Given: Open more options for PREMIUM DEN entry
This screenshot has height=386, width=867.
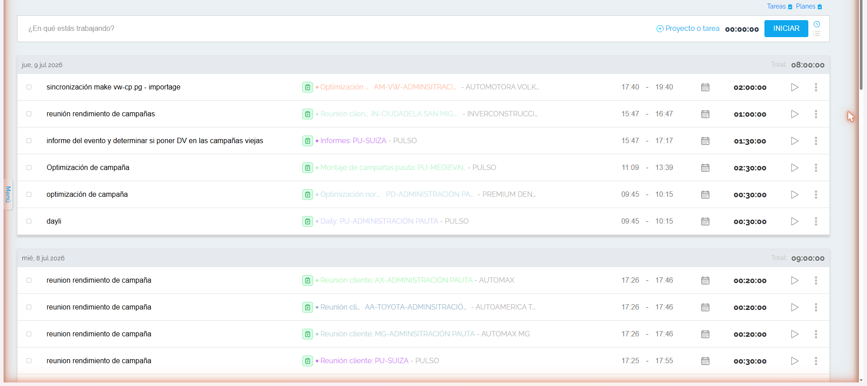Looking at the screenshot, I should click(816, 195).
